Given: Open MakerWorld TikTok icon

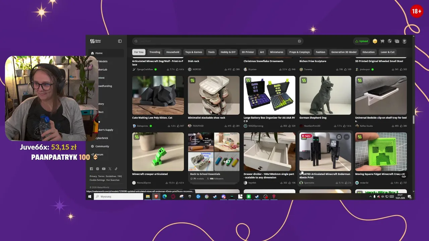Looking at the screenshot, I should coord(116,169).
